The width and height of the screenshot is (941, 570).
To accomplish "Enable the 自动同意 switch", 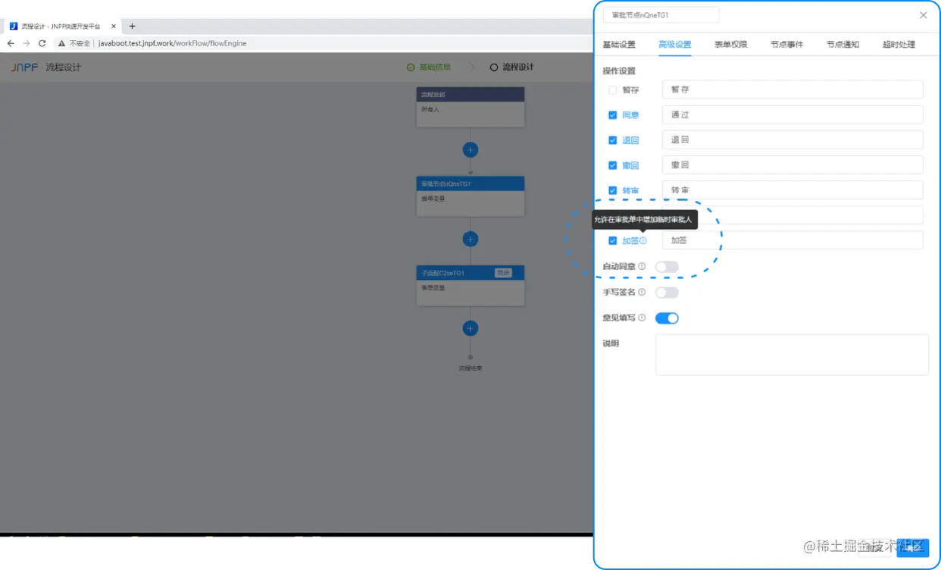I will [x=667, y=267].
